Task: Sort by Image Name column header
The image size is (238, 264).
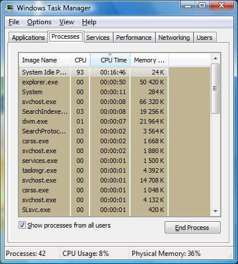Action: pos(44,60)
